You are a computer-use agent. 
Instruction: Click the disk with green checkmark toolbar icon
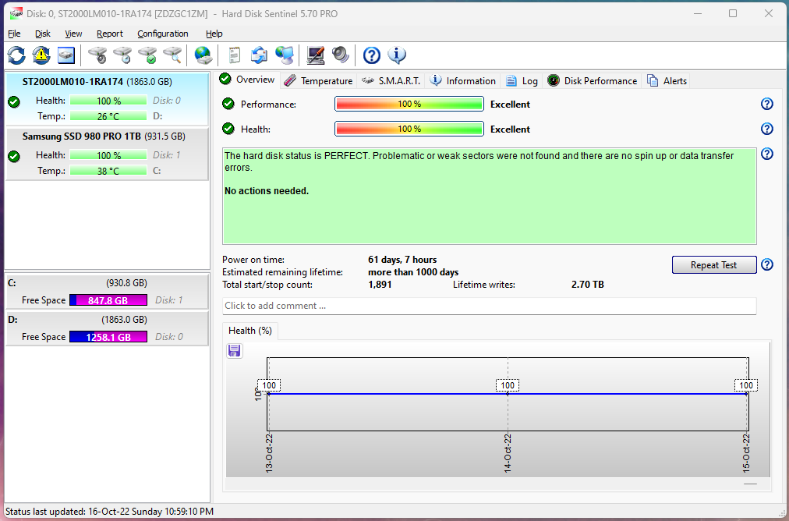(x=147, y=55)
